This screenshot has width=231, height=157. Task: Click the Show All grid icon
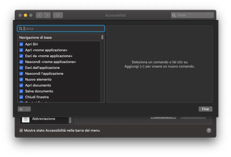[x=58, y=15]
